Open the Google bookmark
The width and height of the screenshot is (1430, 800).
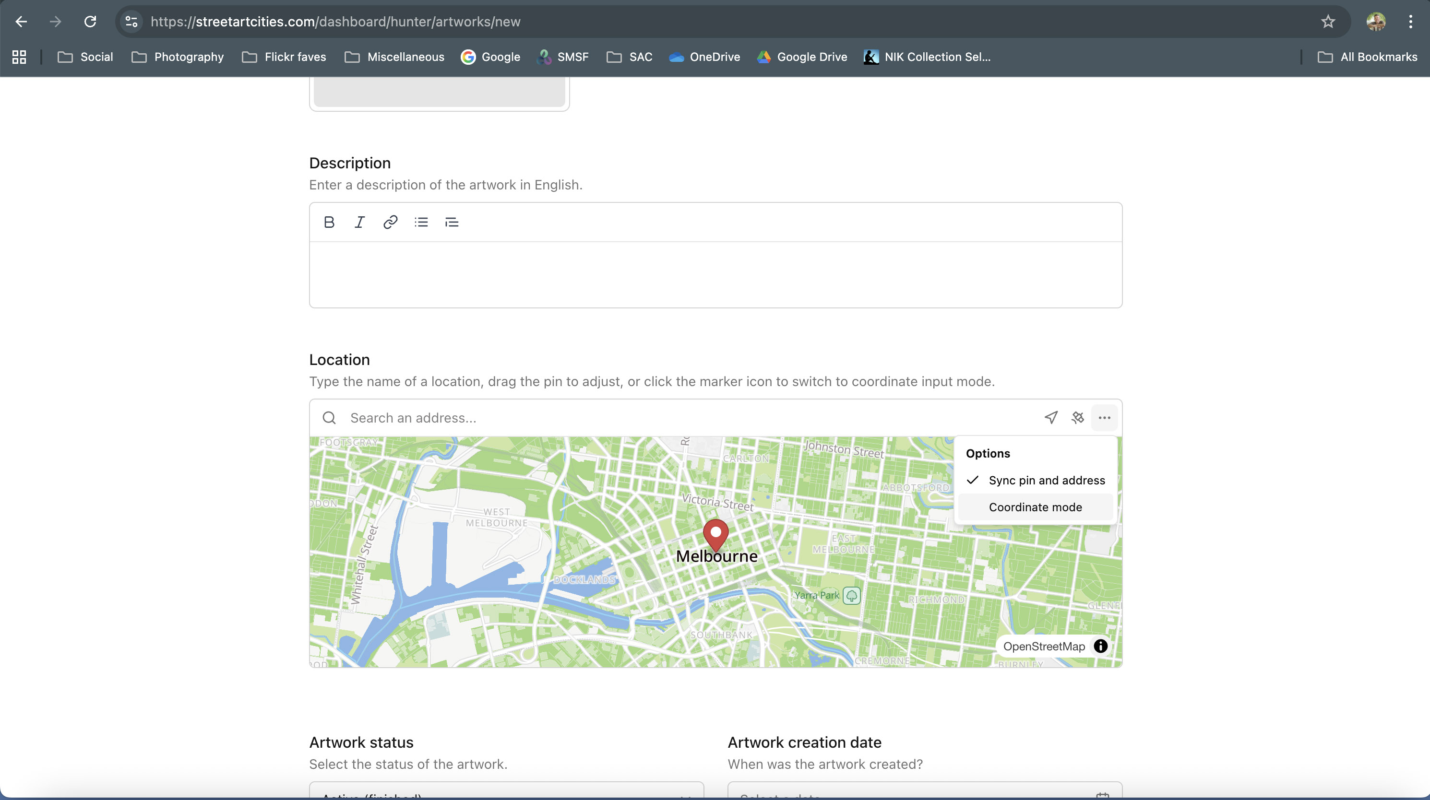490,57
